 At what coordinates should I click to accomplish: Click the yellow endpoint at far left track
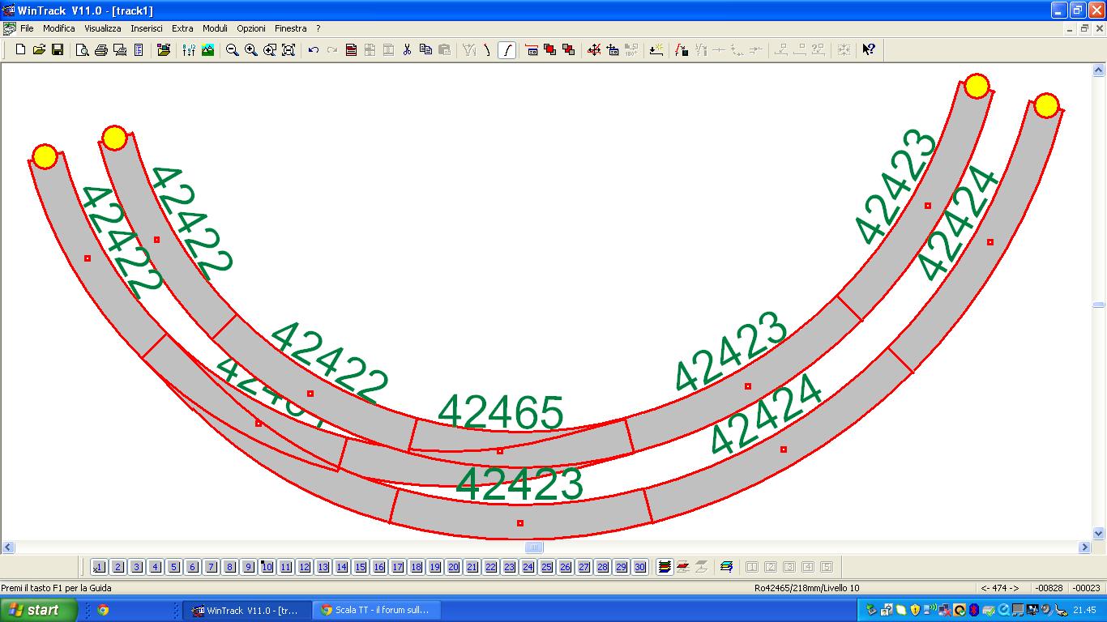click(45, 156)
